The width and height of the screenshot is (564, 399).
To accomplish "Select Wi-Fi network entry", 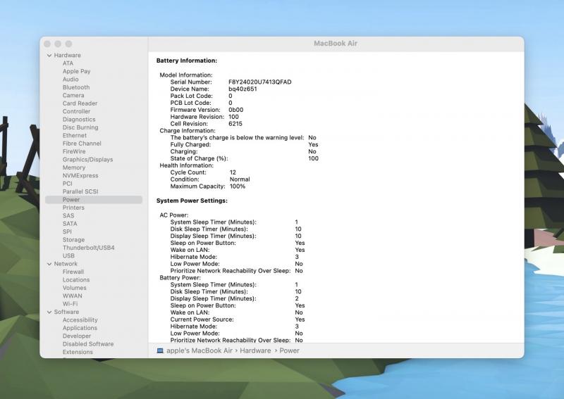I will [70, 304].
